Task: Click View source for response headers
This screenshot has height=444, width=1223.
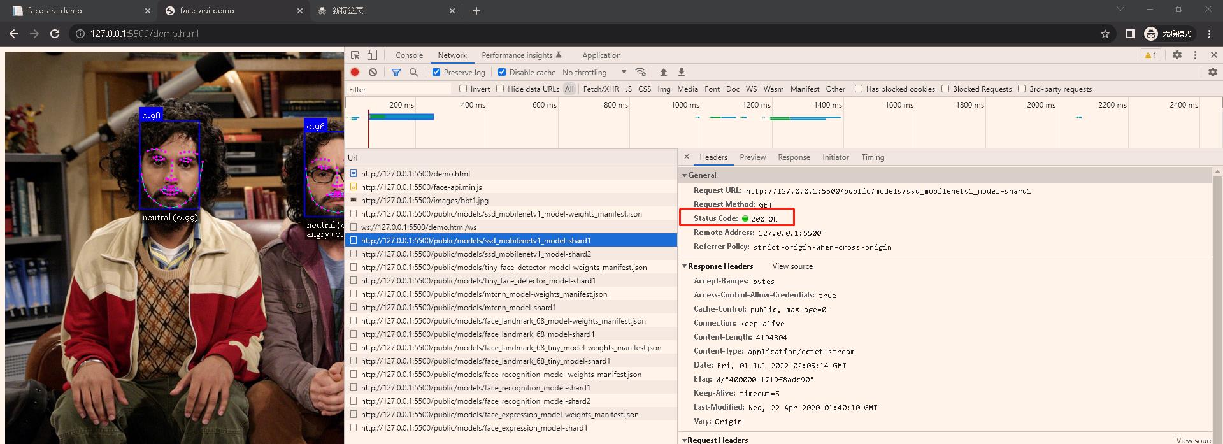Action: (x=792, y=266)
